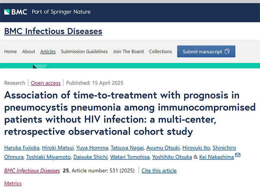Click the Cite this article link
260x189 pixels.
pyautogui.click(x=159, y=171)
